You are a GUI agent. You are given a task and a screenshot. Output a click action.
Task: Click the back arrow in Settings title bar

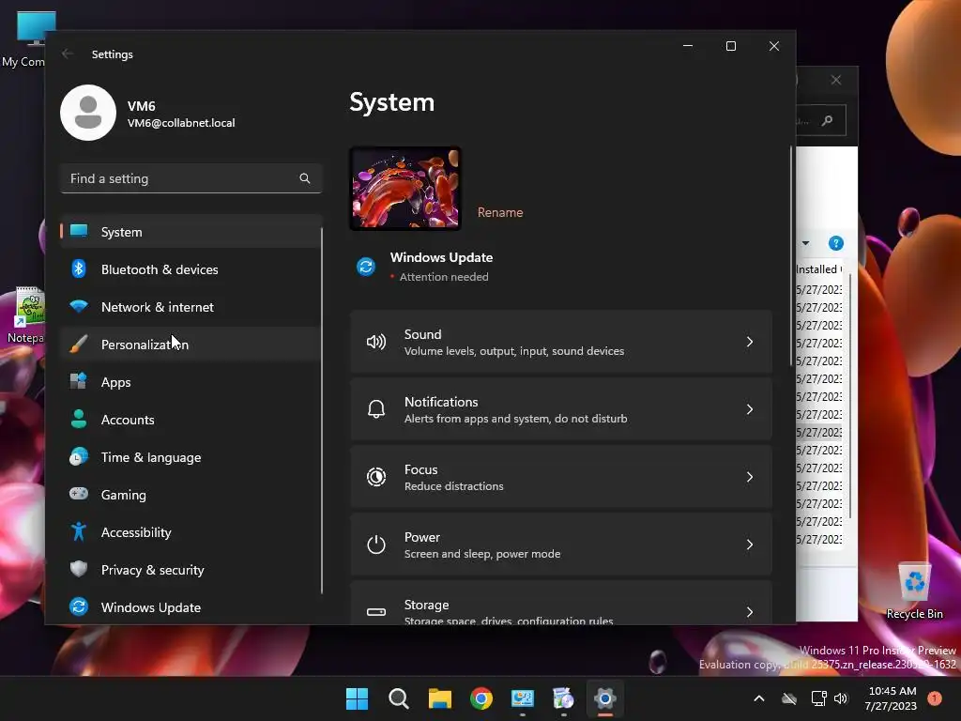[68, 54]
